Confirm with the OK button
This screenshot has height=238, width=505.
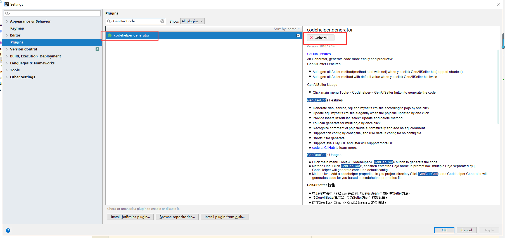(x=444, y=230)
